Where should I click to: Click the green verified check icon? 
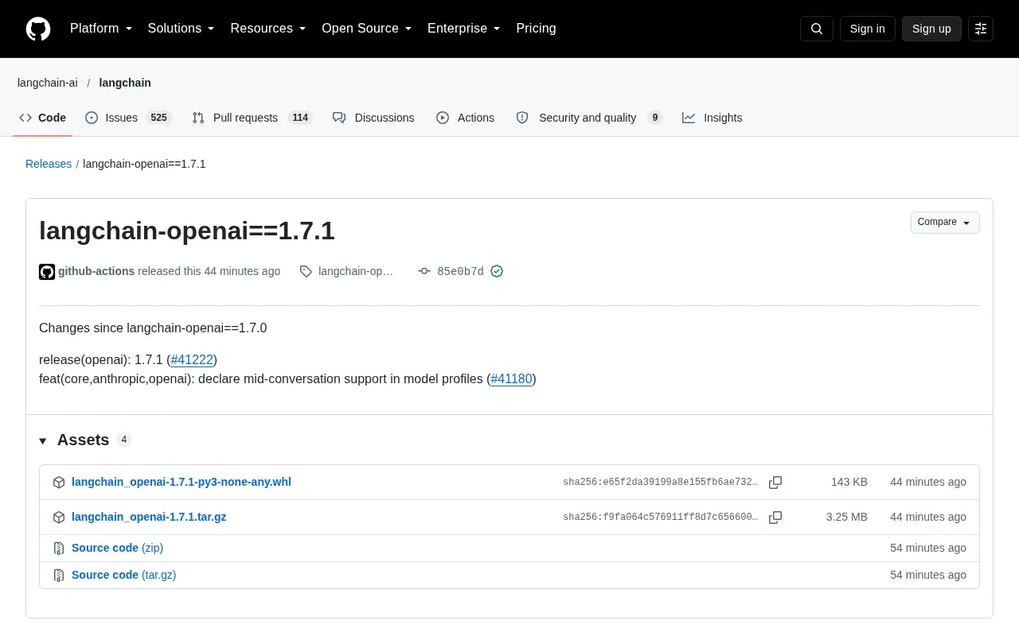click(x=497, y=271)
